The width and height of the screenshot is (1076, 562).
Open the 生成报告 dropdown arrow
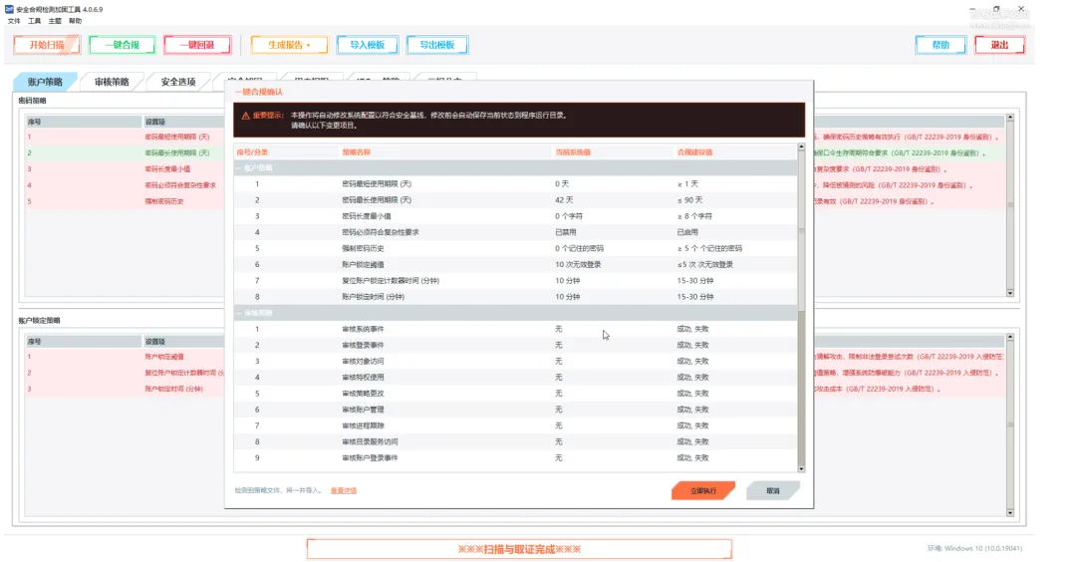(309, 45)
